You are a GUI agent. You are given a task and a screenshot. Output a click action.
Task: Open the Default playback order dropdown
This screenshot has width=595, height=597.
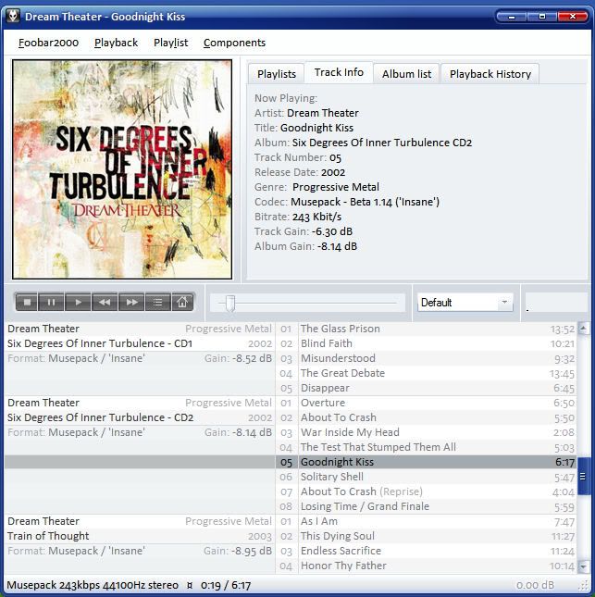click(465, 303)
